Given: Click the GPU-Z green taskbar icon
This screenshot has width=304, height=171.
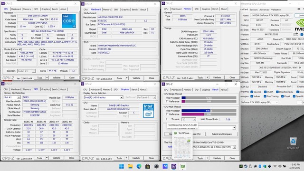Looking at the screenshot, I should coord(182,166).
